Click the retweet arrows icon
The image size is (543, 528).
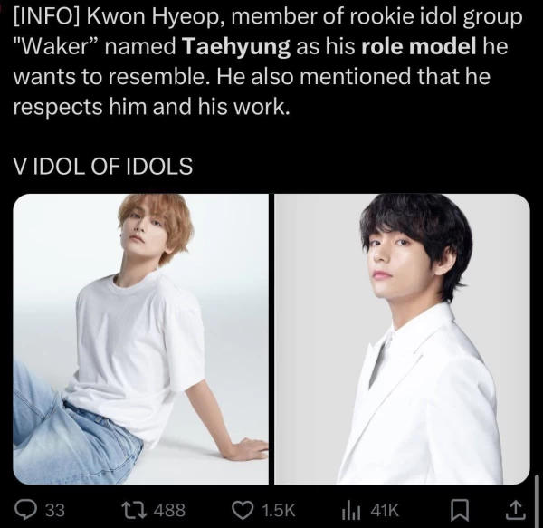(x=134, y=510)
